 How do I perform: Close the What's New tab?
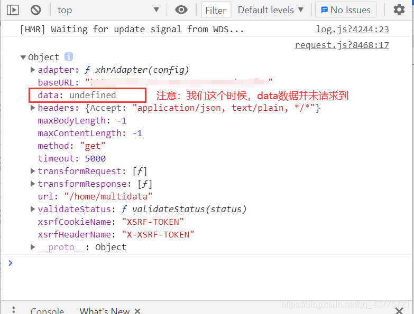point(137,311)
